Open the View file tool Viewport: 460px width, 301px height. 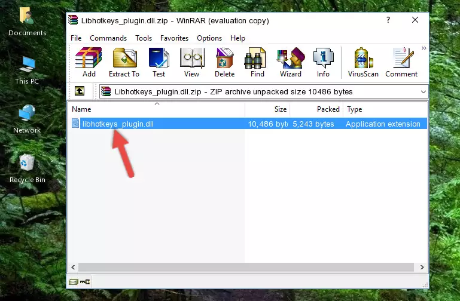tap(192, 62)
